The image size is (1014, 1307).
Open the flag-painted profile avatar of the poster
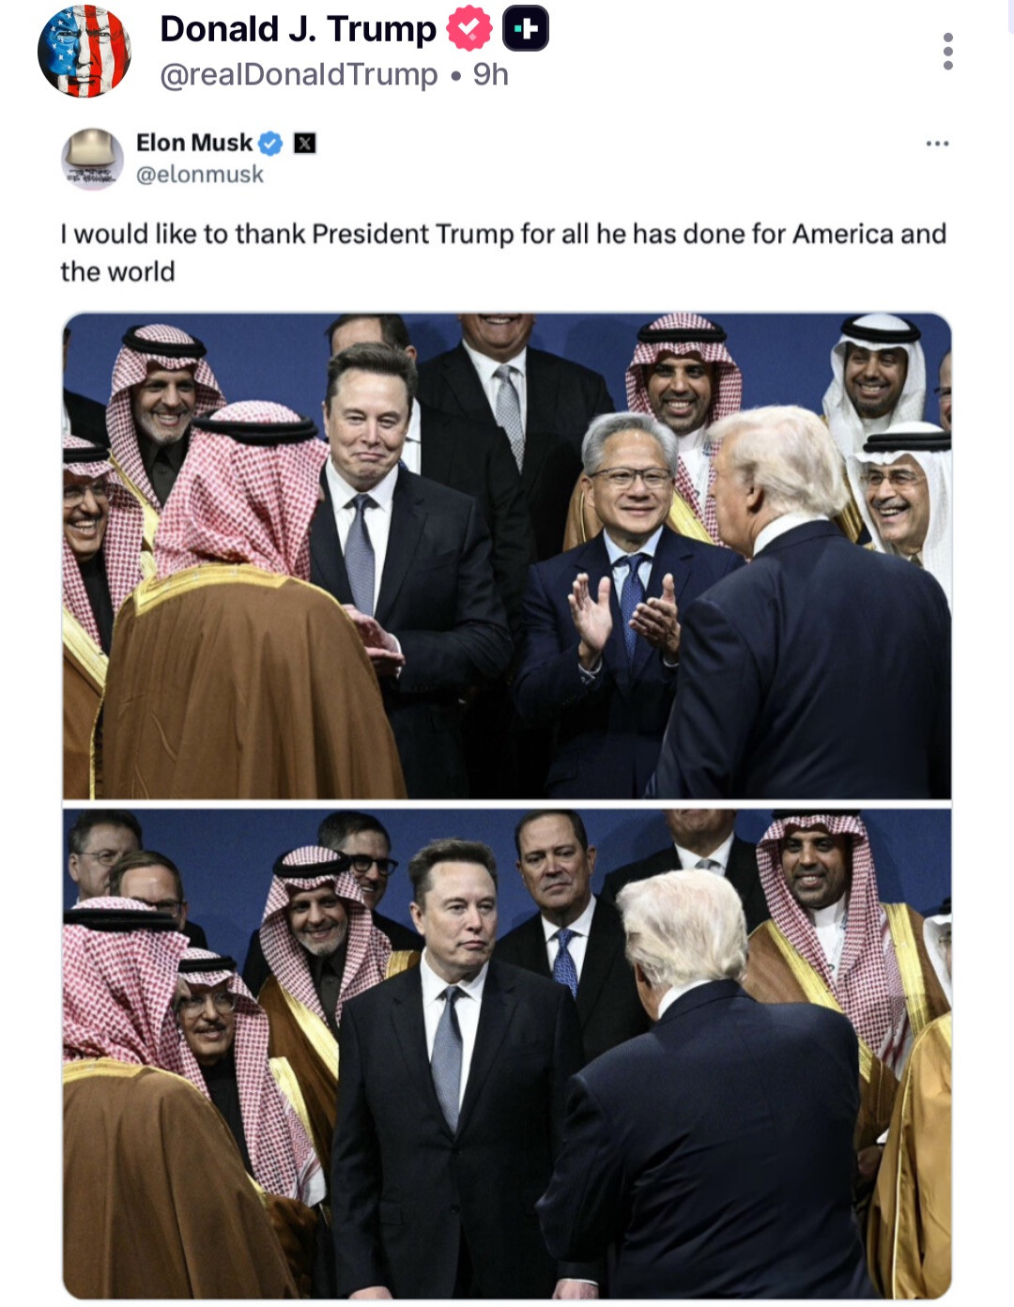84,51
